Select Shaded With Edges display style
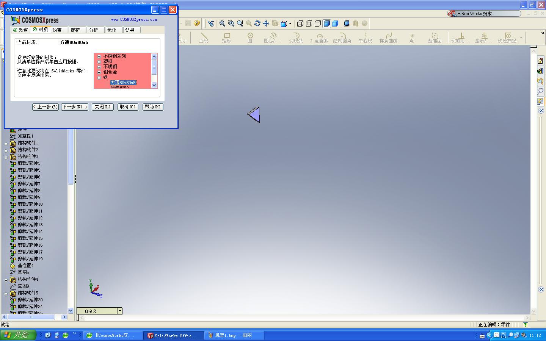 point(326,23)
